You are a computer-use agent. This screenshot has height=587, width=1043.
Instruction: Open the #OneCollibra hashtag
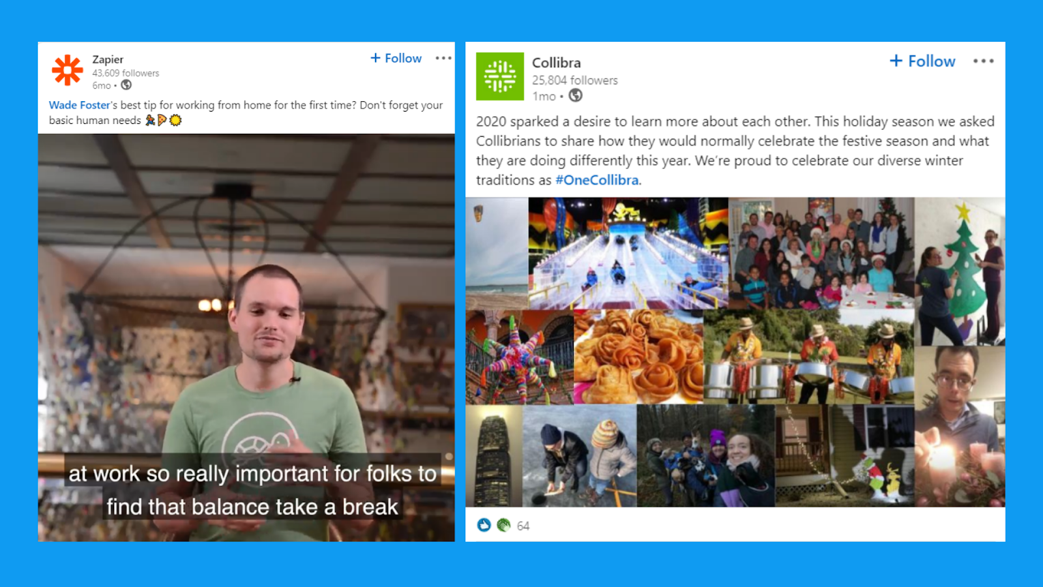click(x=596, y=180)
